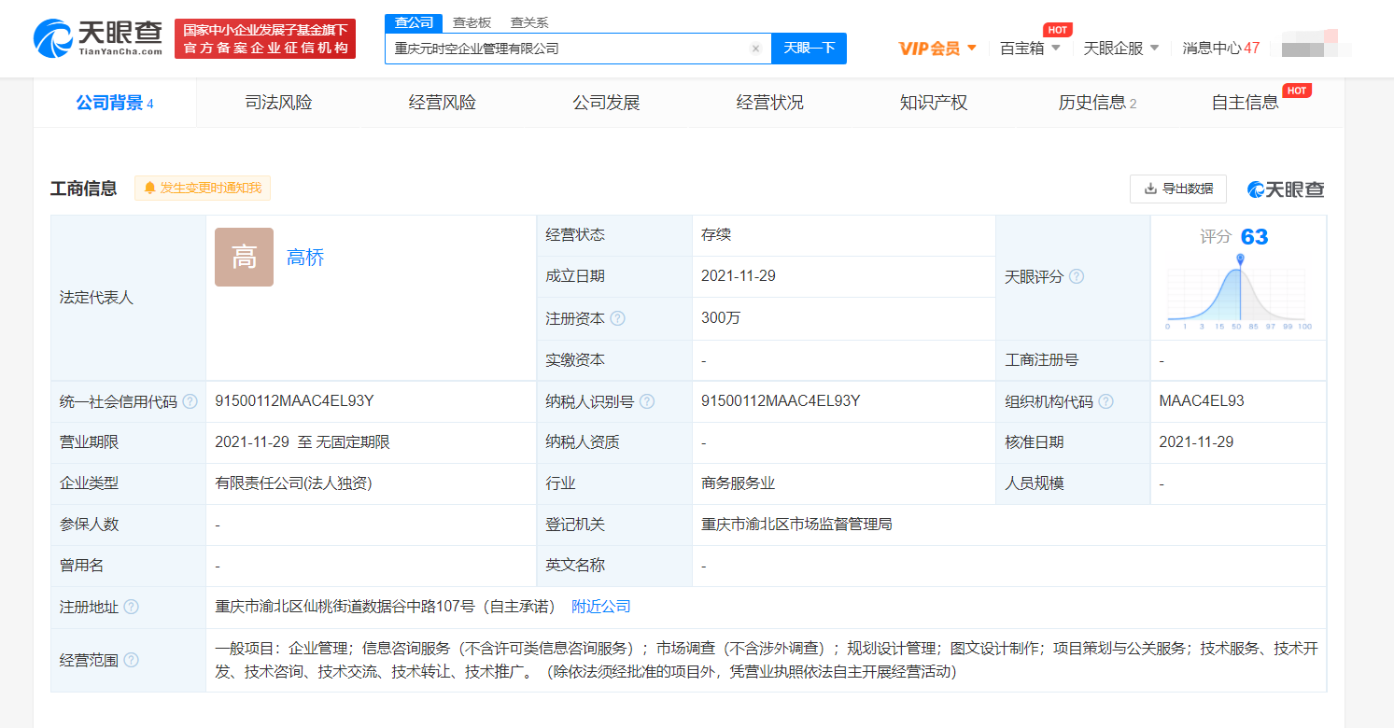Click help icon next to 经营范围
This screenshot has width=1394, height=728.
[x=131, y=660]
